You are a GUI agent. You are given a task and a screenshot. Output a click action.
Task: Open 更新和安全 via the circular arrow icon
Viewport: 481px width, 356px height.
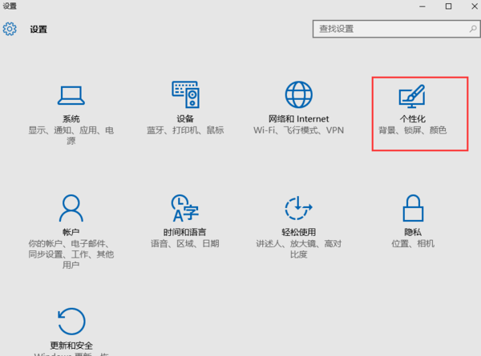pyautogui.click(x=71, y=322)
